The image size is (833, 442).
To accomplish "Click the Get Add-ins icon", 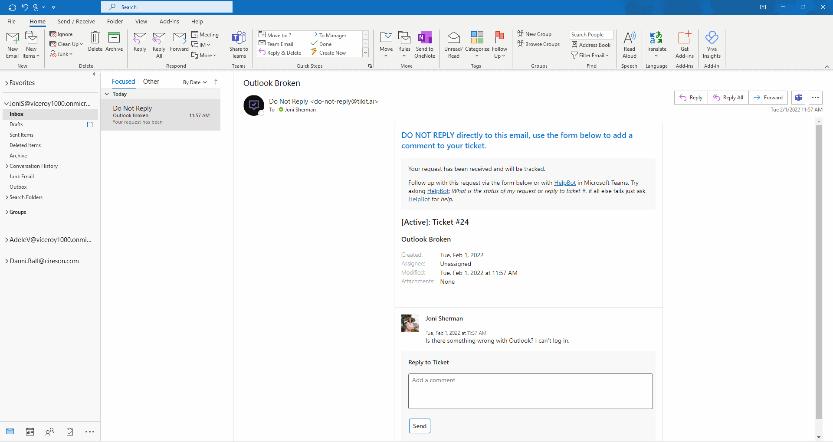I will click(685, 38).
